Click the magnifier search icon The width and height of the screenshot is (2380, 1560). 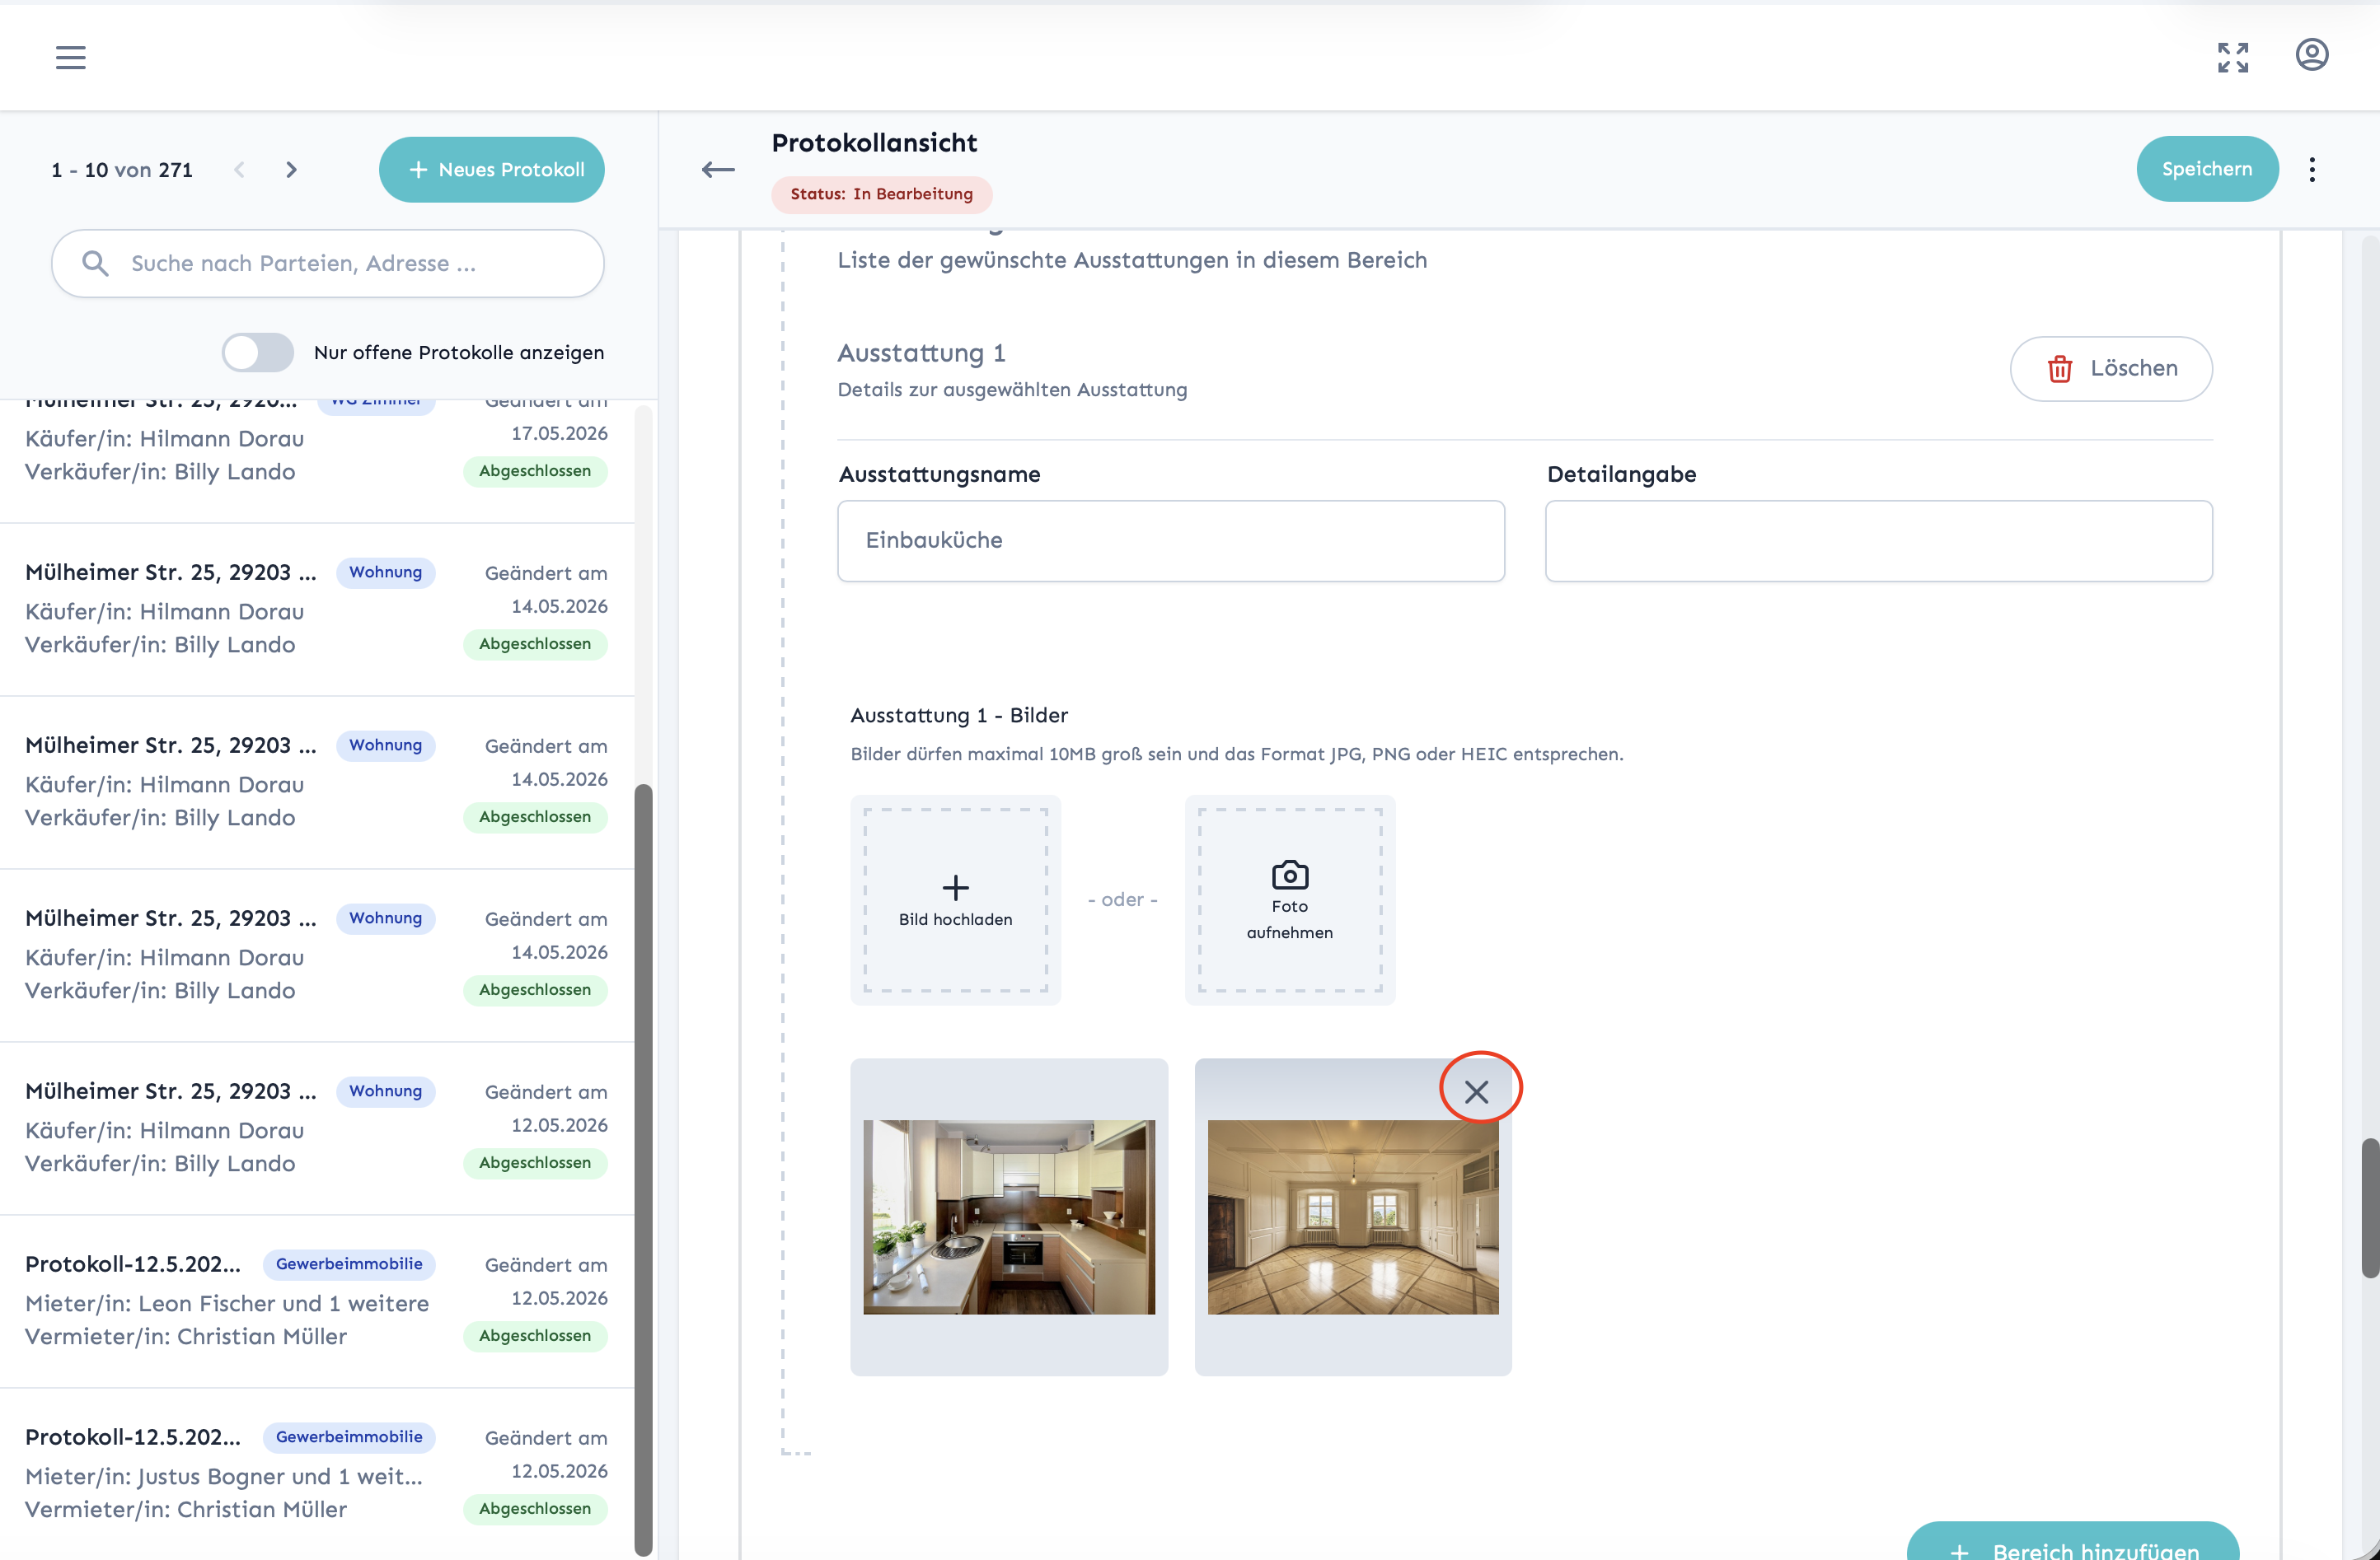coord(95,263)
